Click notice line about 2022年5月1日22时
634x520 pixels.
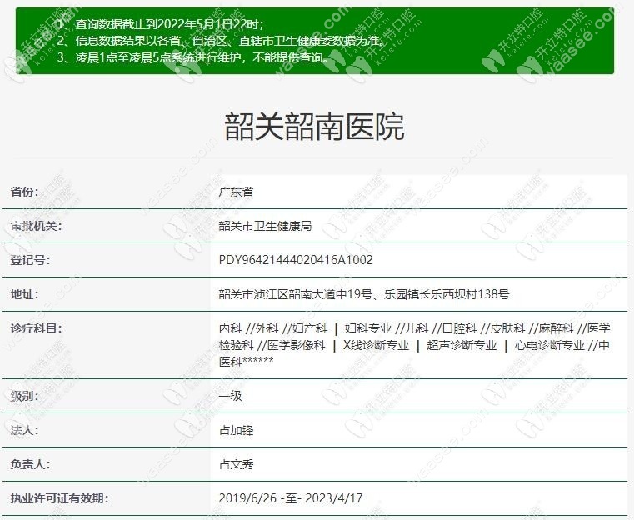[160, 24]
